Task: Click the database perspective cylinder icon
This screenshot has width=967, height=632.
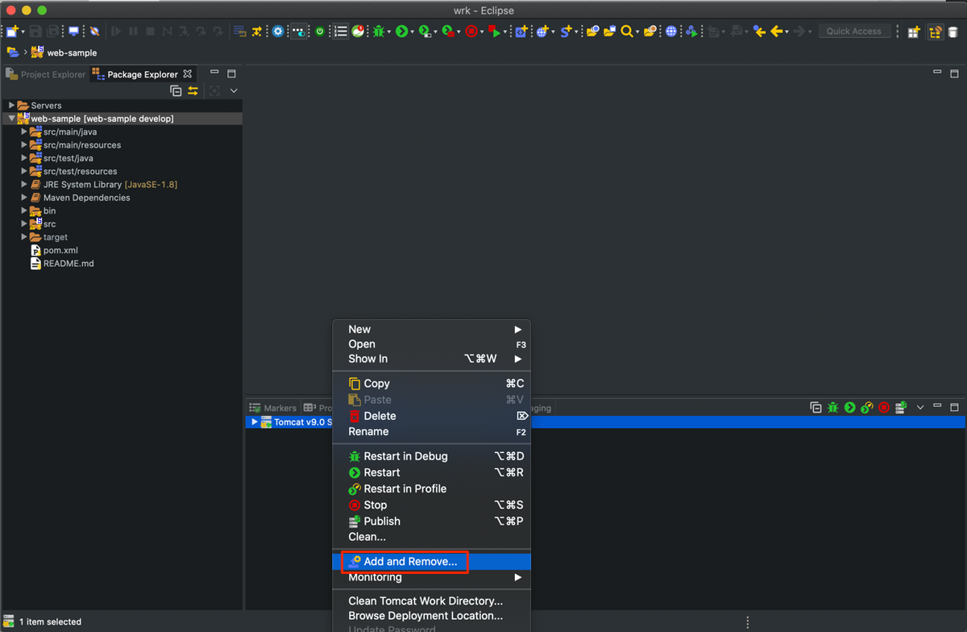Action: coord(952,31)
